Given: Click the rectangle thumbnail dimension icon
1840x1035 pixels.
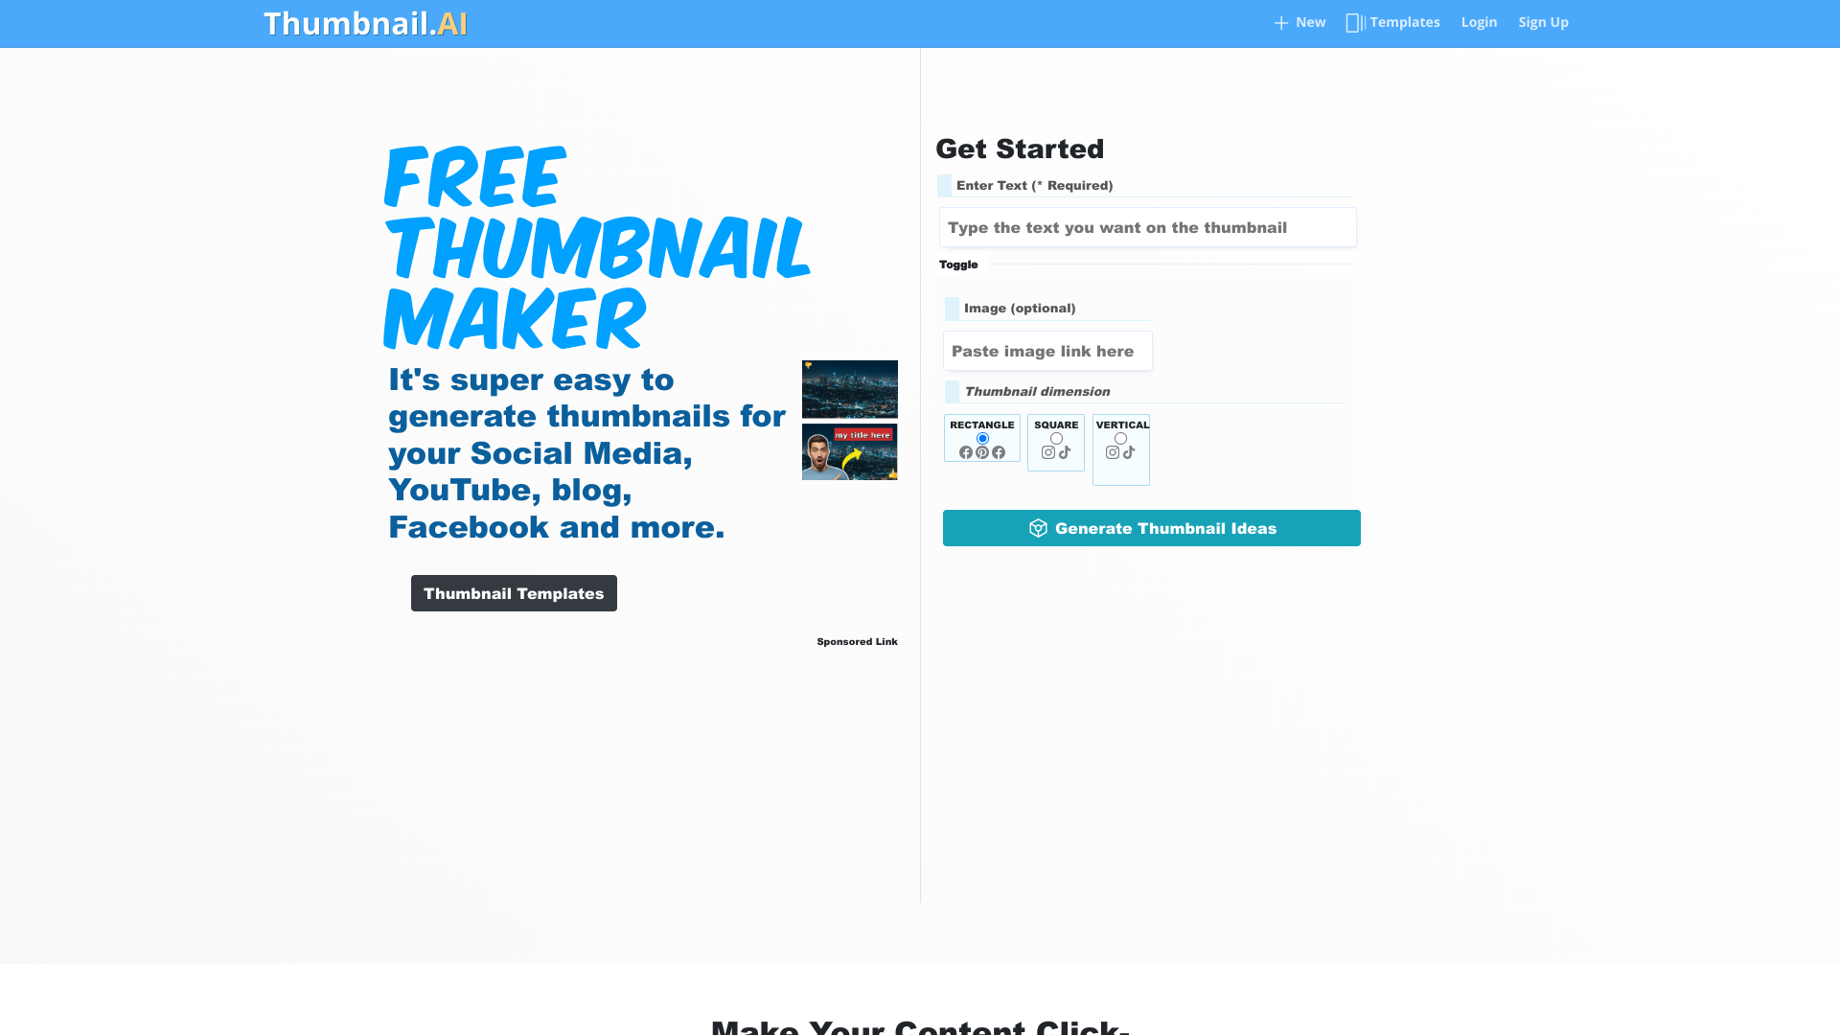Looking at the screenshot, I should 983,439.
